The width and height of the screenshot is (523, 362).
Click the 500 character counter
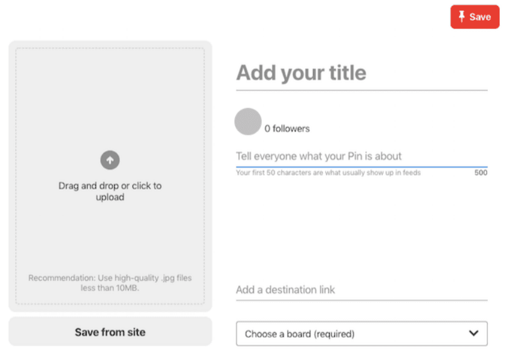[x=481, y=172]
